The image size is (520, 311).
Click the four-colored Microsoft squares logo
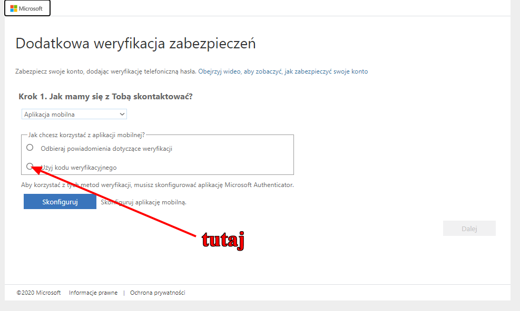14,8
